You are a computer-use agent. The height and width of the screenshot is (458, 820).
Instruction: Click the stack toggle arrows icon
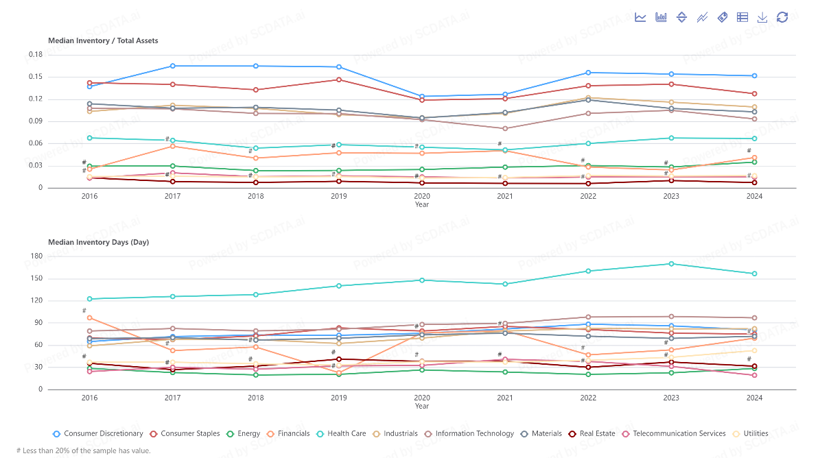pyautogui.click(x=681, y=17)
